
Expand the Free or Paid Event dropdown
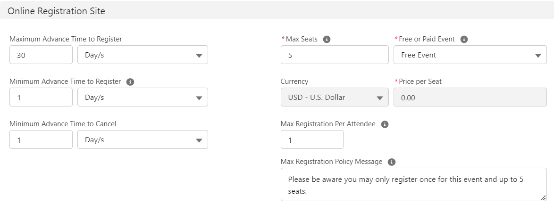pos(470,55)
